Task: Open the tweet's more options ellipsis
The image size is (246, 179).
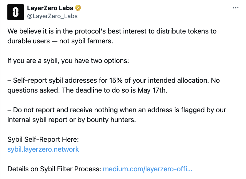Action: (x=236, y=8)
